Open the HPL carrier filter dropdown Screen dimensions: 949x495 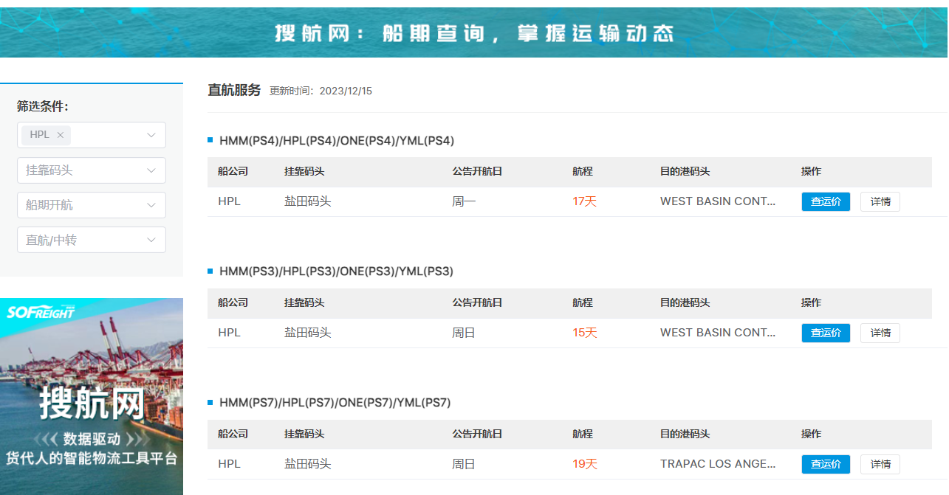click(x=92, y=135)
